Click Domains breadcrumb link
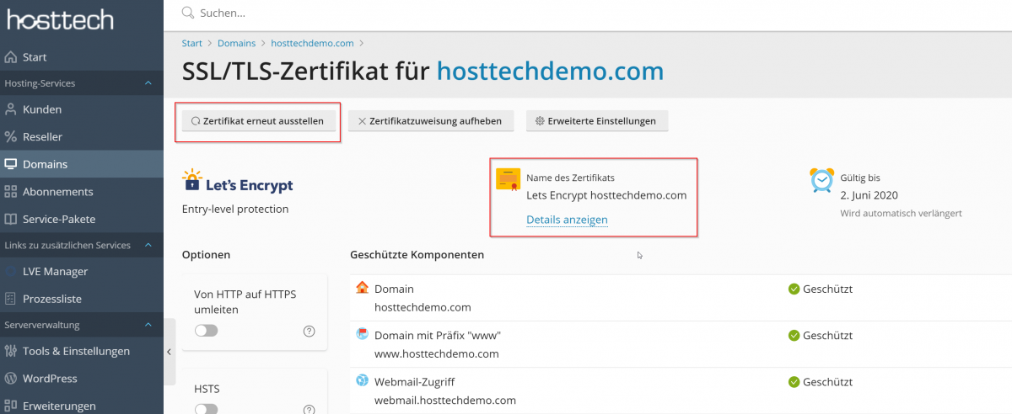 click(236, 42)
